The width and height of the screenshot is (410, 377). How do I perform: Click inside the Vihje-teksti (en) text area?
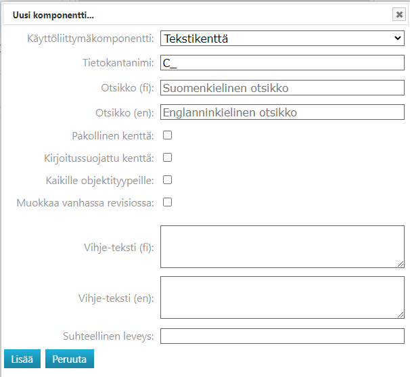(x=282, y=297)
